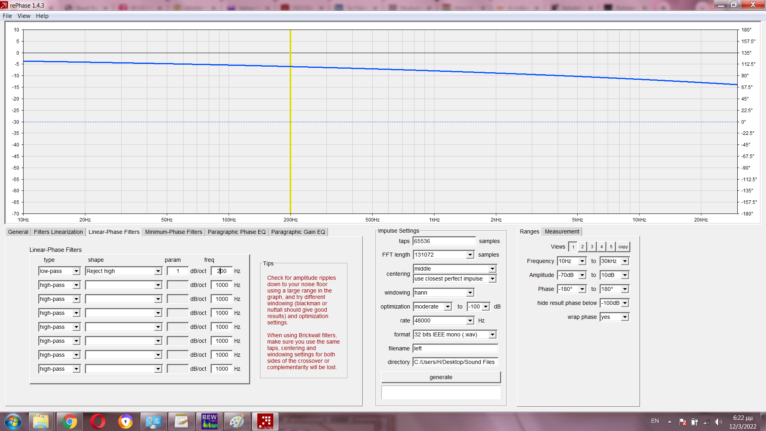Click the copy views button

[x=623, y=247]
